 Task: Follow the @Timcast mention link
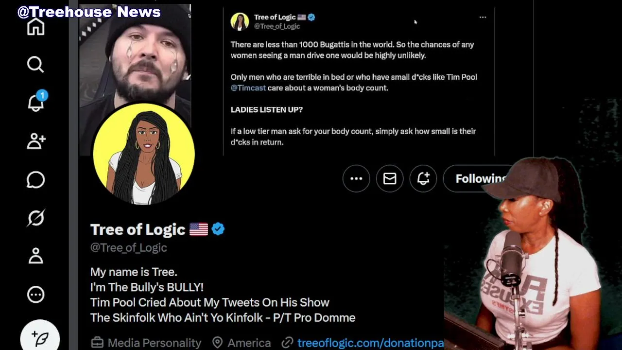click(x=248, y=88)
